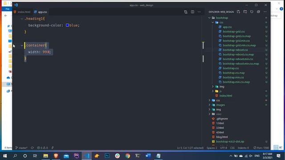285x160 pixels.
Task: Open ENG language selector in system tray
Action: 257,156
